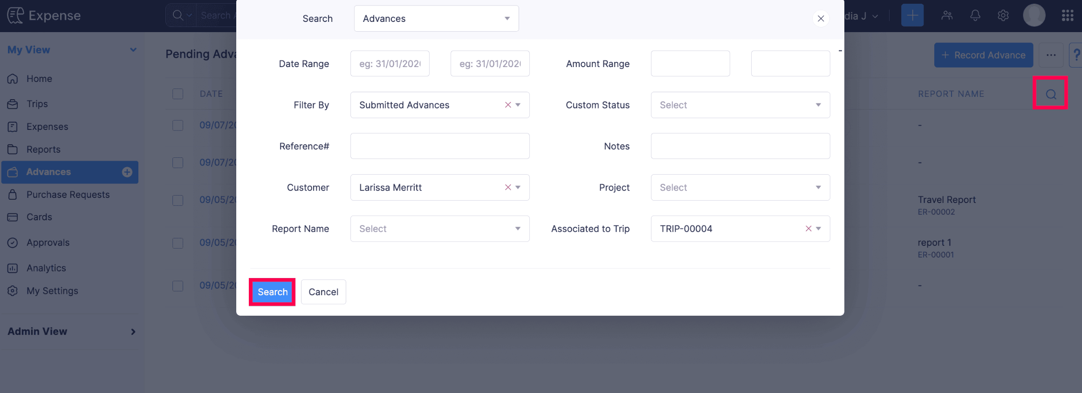This screenshot has height=393, width=1082.
Task: Open Analytics from the sidebar
Action: 46,268
